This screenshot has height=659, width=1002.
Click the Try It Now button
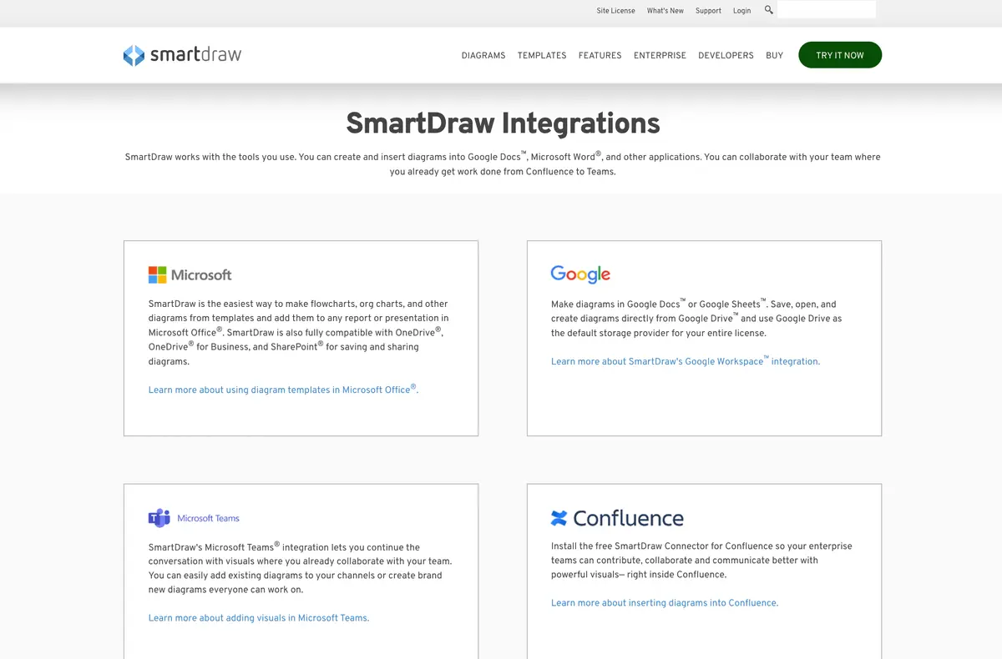[x=840, y=55]
